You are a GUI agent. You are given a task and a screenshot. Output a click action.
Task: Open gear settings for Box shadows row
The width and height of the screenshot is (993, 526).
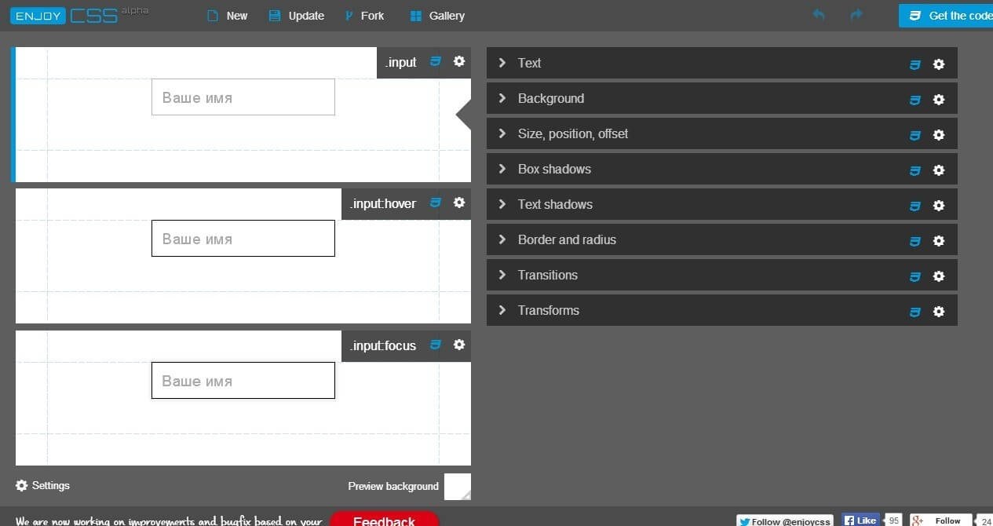[938, 170]
